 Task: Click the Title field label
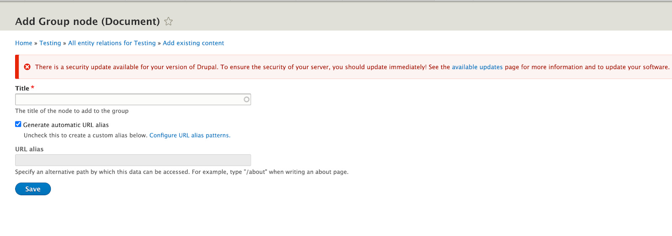tap(22, 88)
